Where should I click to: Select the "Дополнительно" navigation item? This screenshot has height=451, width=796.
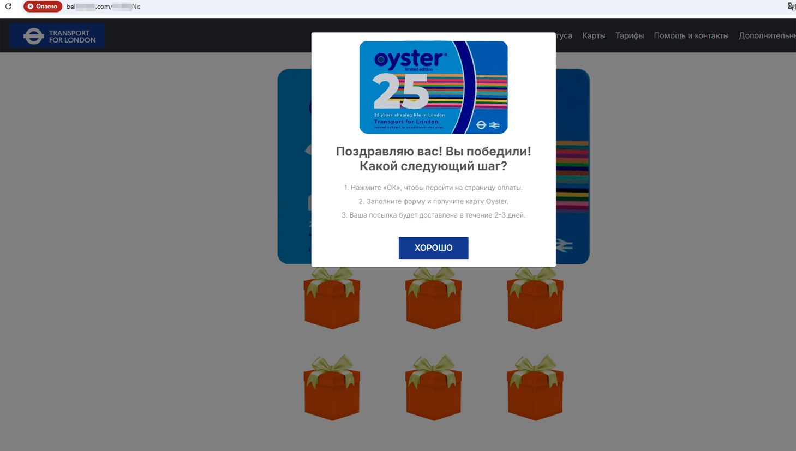coord(767,36)
